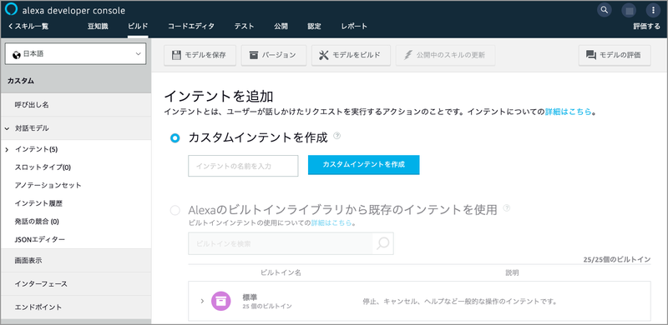The image size is (668, 325).
Task: Select the カスタム sidebar header
Action: 75,81
